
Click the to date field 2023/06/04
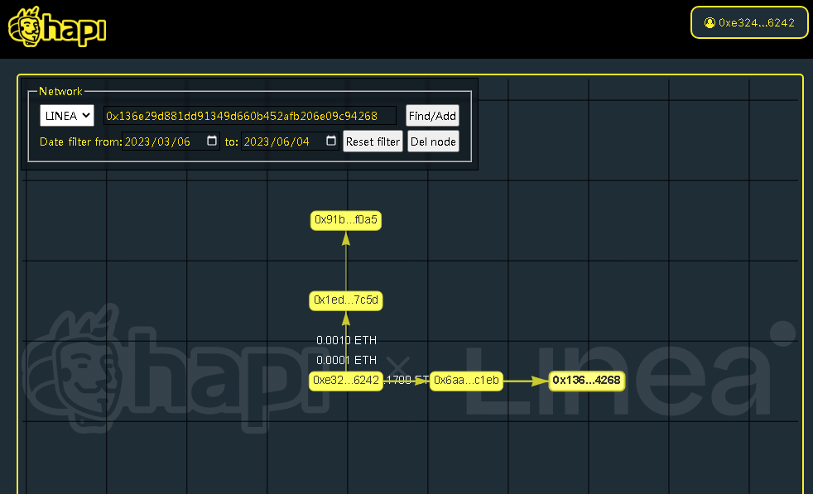coord(290,141)
